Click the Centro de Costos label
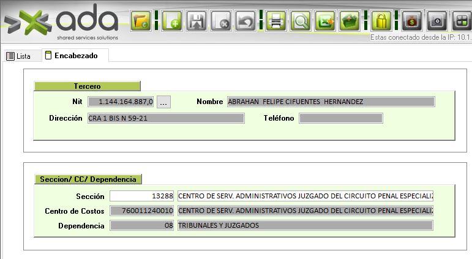Screen dimensions: 472x259 [x=74, y=211]
